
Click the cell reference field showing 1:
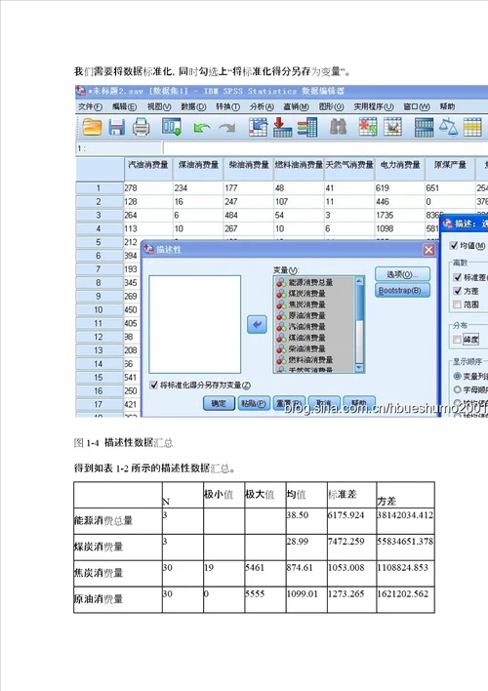119,148
